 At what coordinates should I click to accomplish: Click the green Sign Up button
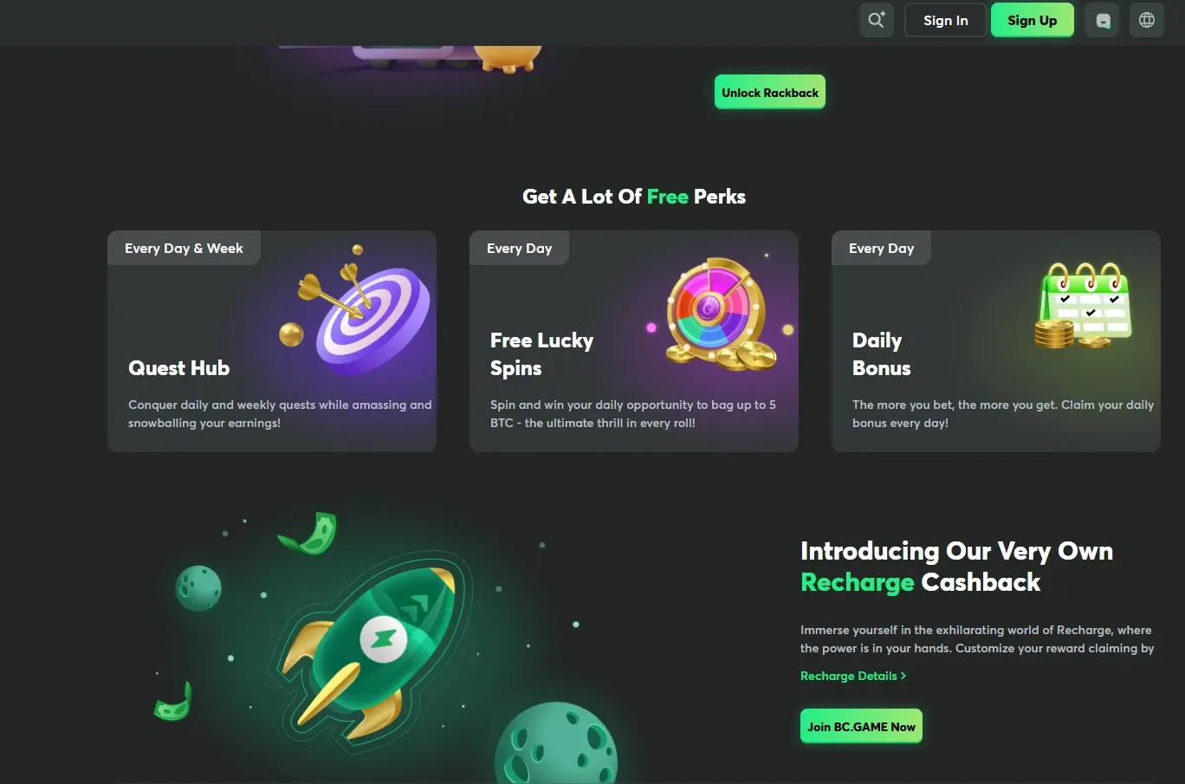pyautogui.click(x=1032, y=20)
